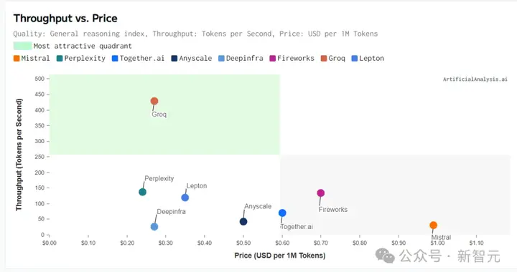
Task: Click the Price (USD per 1M Tokens) axis label
Action: [280, 256]
